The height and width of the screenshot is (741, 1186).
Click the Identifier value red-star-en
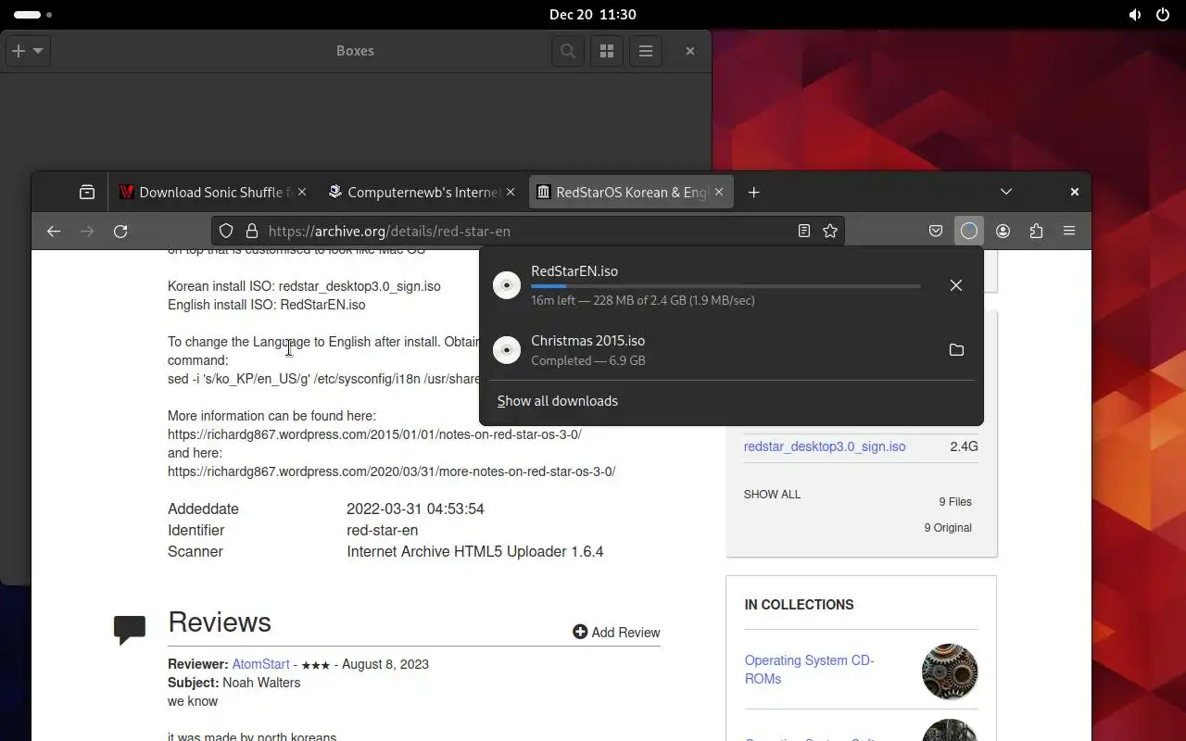pyautogui.click(x=382, y=531)
